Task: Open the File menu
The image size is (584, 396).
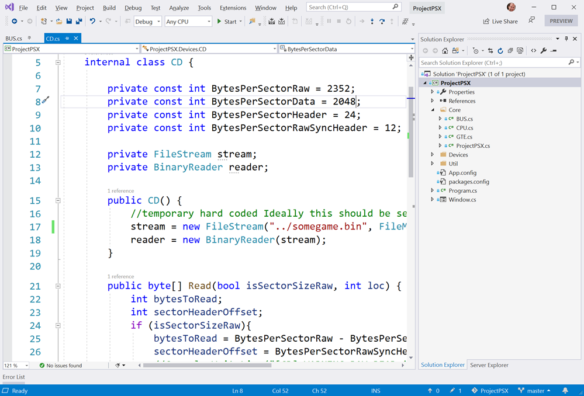Action: tap(23, 8)
